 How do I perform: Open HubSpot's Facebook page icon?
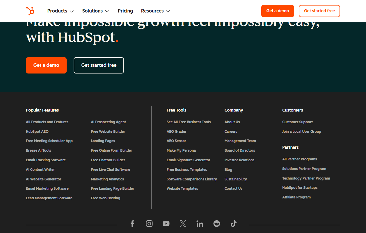point(132,223)
